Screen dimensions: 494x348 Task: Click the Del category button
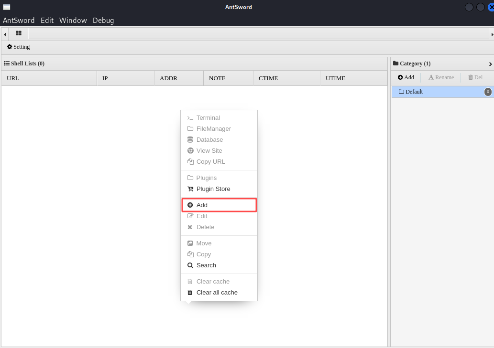pyautogui.click(x=475, y=77)
